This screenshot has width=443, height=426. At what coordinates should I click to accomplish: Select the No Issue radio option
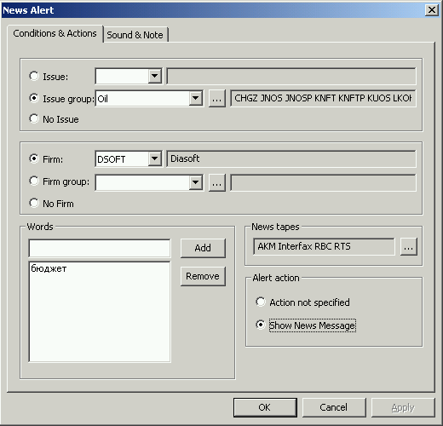point(34,118)
